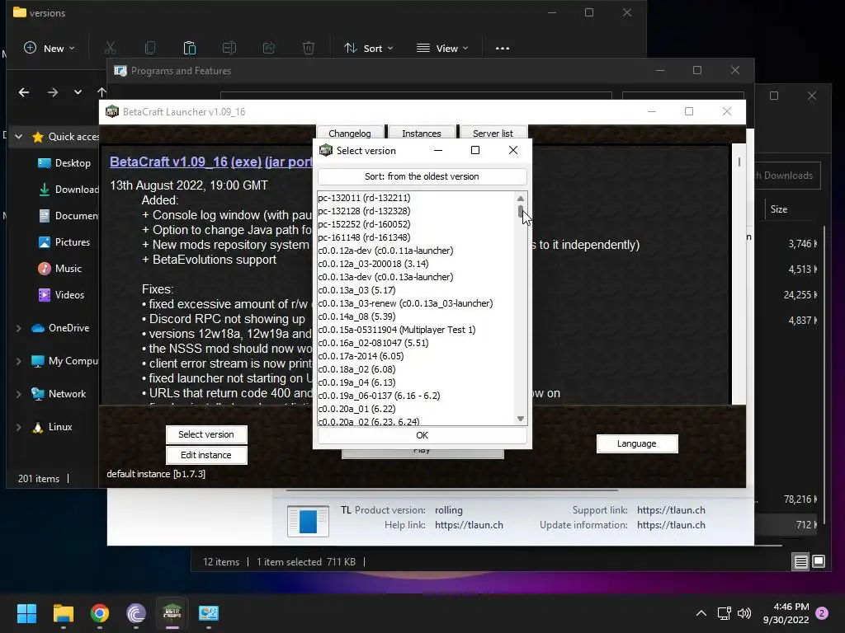Show hidden icons in system tray
The height and width of the screenshot is (633, 845).
coord(701,613)
